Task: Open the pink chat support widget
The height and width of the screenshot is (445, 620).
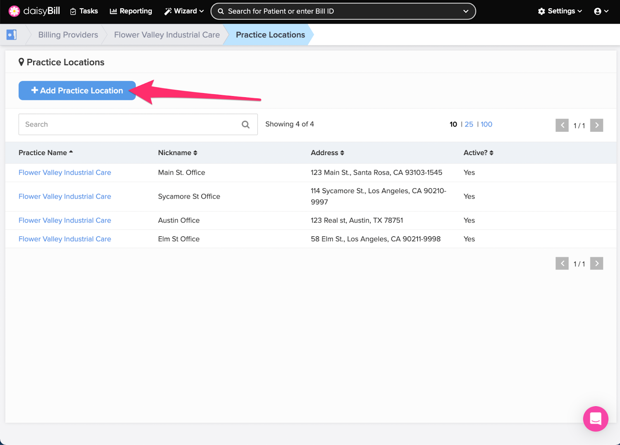Action: (596, 419)
